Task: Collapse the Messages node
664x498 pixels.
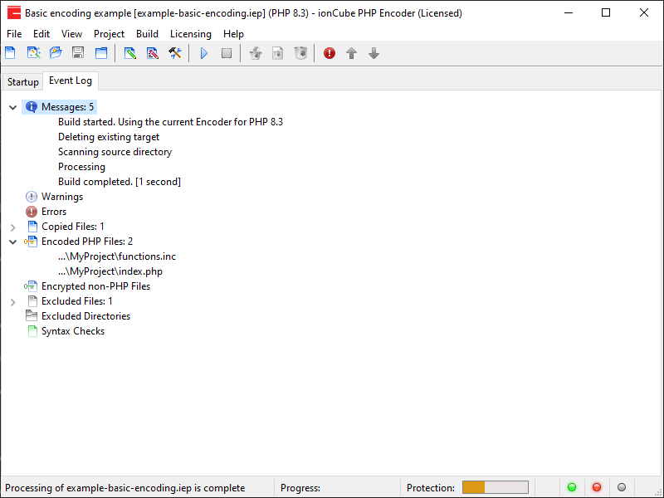Action: point(12,108)
